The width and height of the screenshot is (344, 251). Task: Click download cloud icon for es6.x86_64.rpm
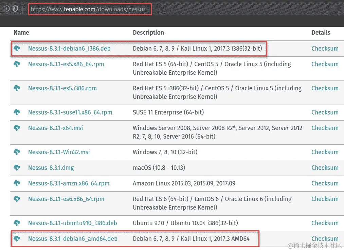pyautogui.click(x=17, y=199)
